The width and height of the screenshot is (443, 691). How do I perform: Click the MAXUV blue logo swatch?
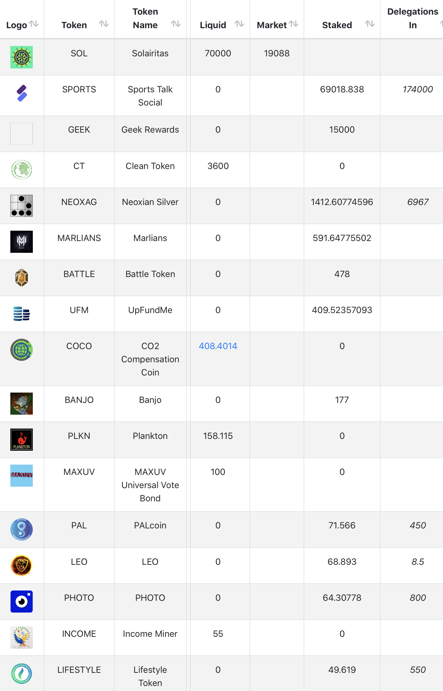(x=21, y=476)
